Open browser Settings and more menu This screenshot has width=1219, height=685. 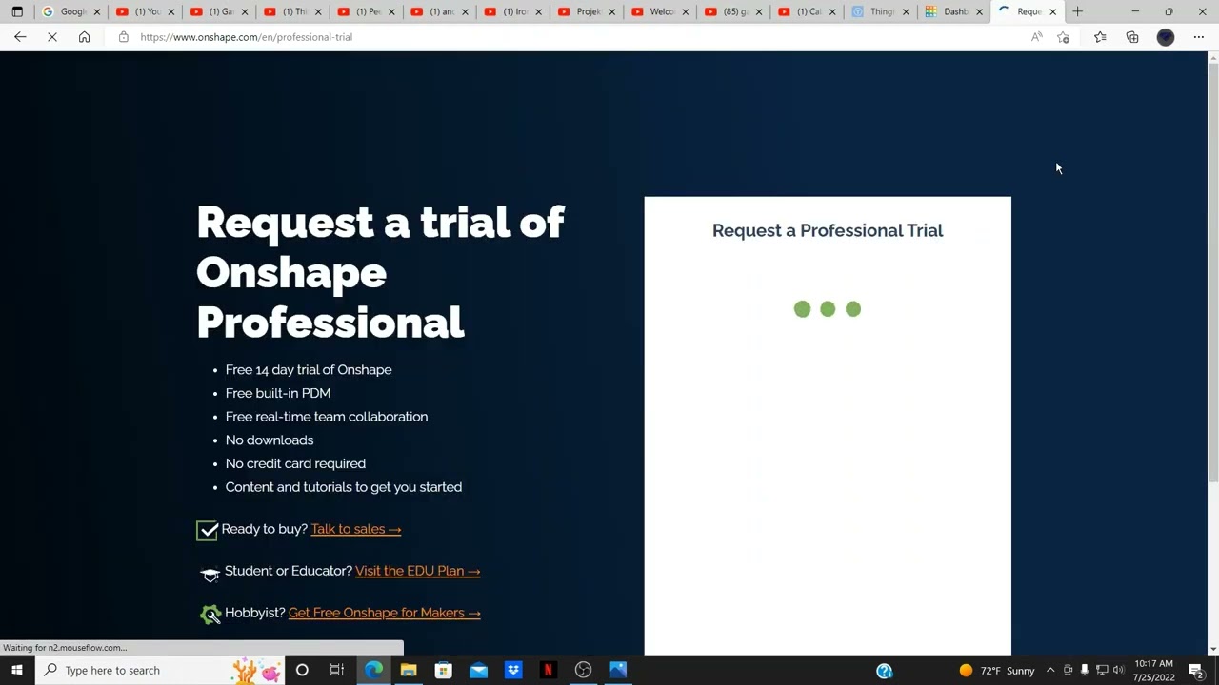[x=1199, y=37]
